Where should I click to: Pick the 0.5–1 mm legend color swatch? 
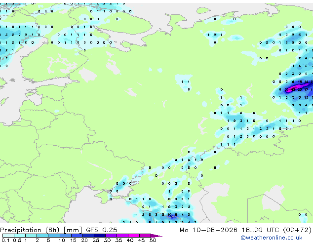[20, 236]
